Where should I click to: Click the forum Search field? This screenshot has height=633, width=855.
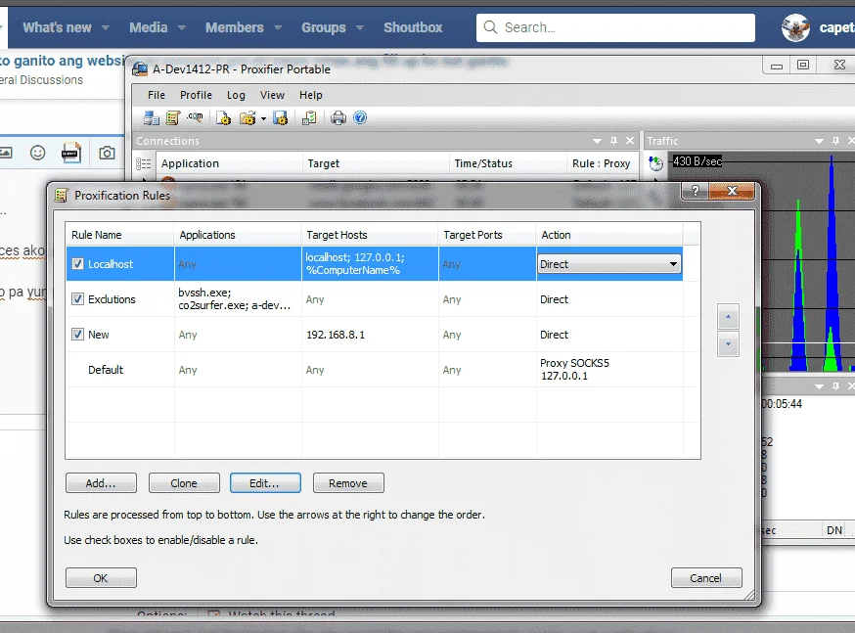tap(615, 27)
